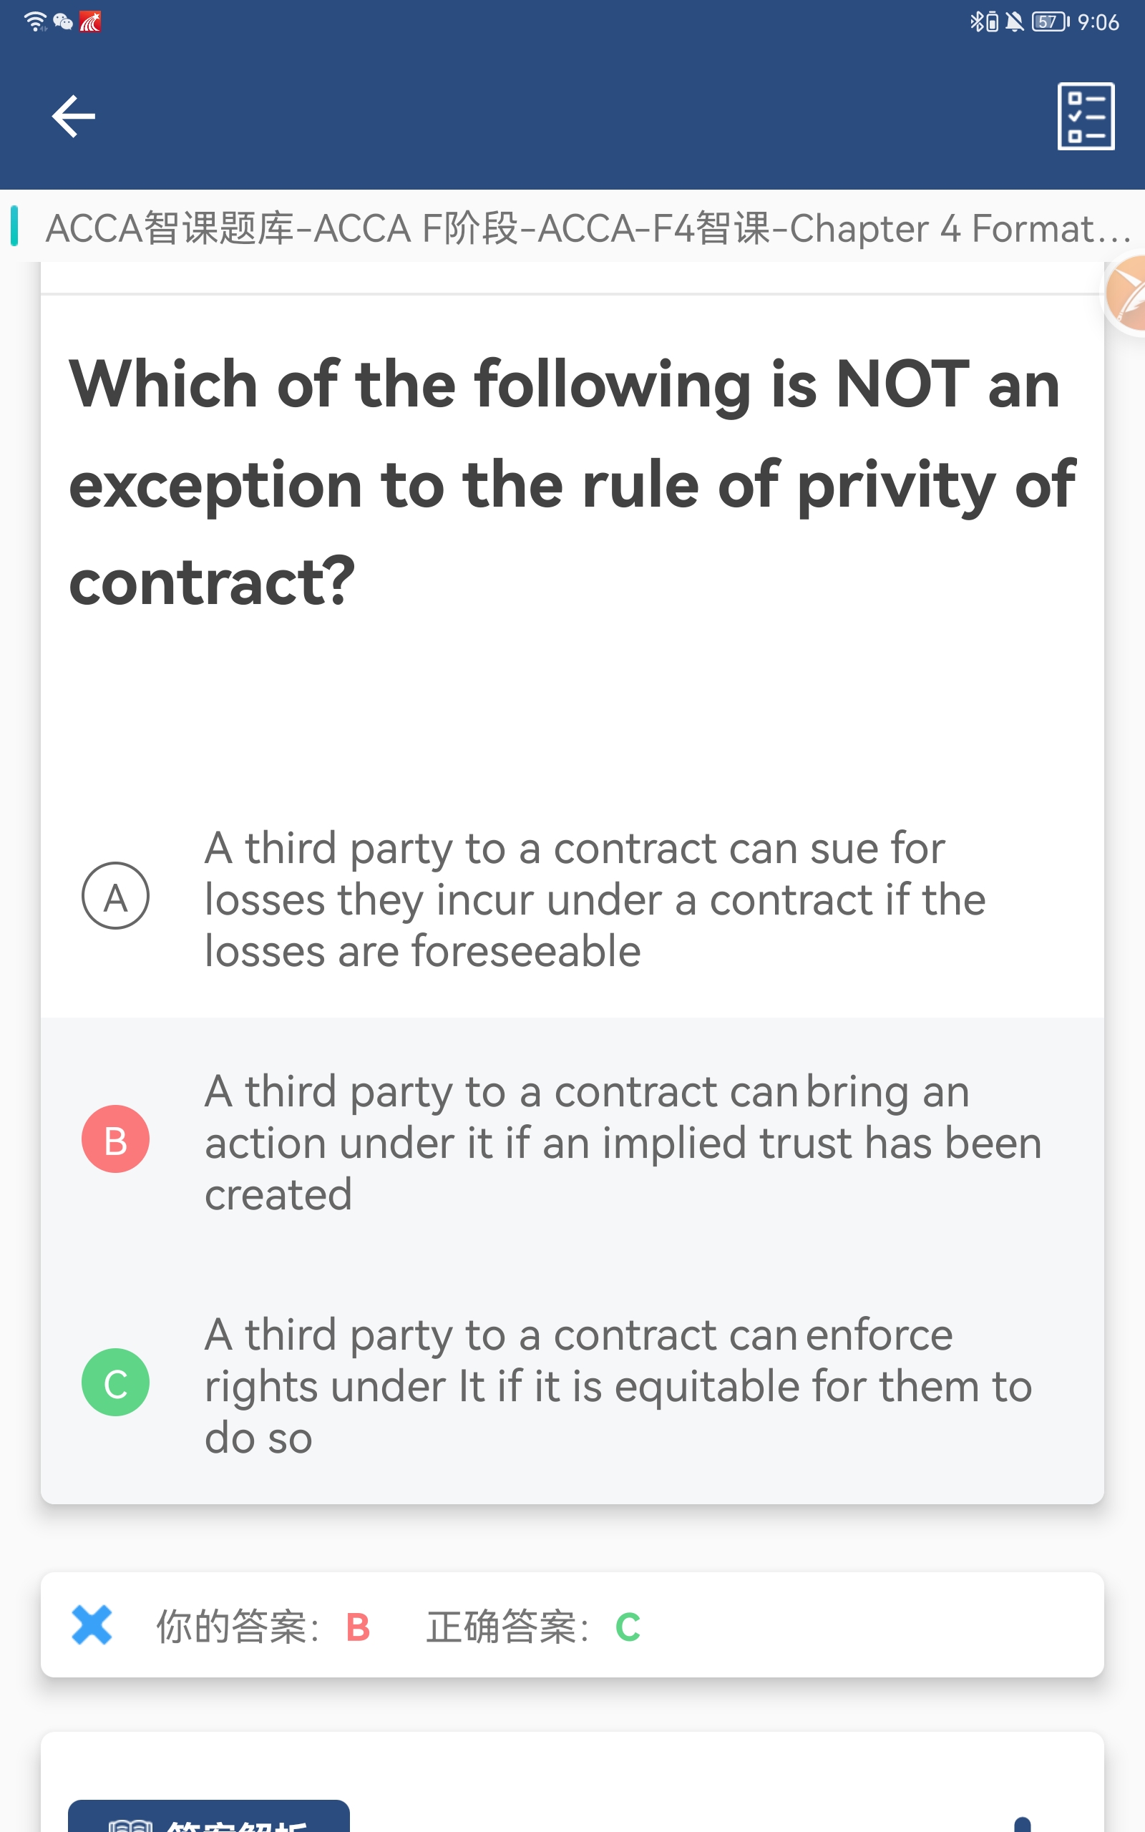Tap the blue X wrong-answer icon
1145x1832 pixels.
click(92, 1624)
